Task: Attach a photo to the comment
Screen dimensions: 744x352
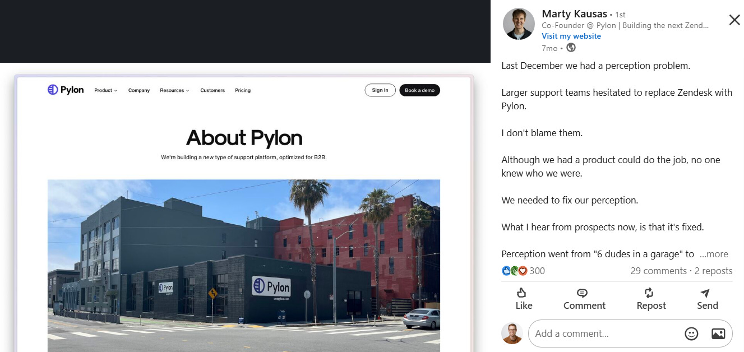Action: [718, 334]
